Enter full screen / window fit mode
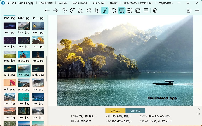202x126 pixels. [138, 10]
